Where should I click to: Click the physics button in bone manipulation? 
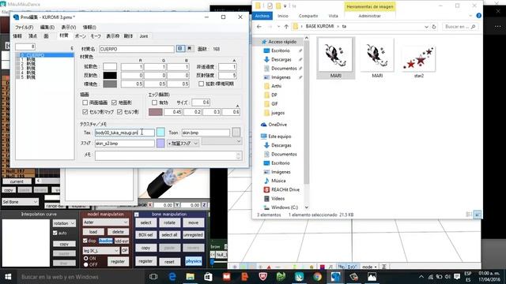[x=193, y=261]
